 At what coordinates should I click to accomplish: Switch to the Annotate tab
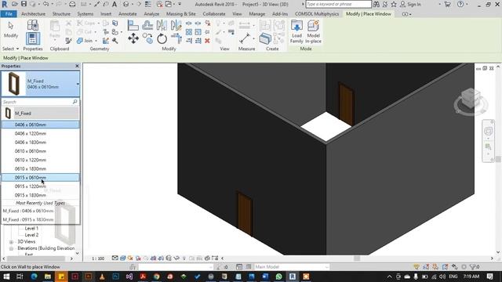click(x=127, y=14)
